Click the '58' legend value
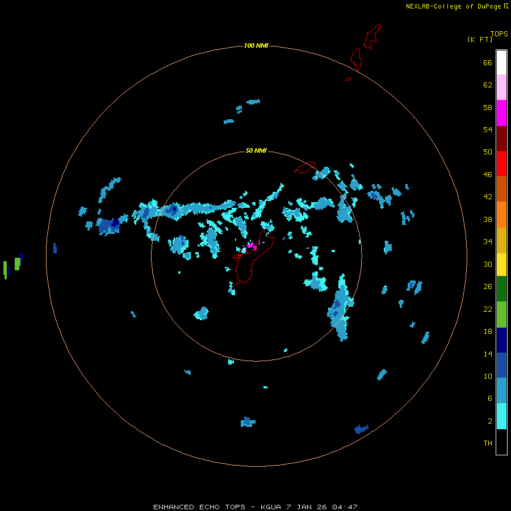 tap(488, 107)
